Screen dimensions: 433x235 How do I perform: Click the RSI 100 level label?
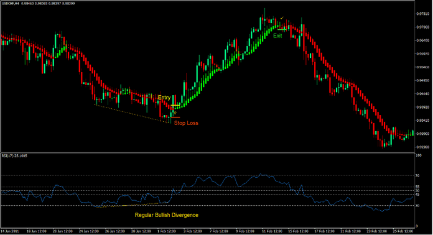click(418, 155)
